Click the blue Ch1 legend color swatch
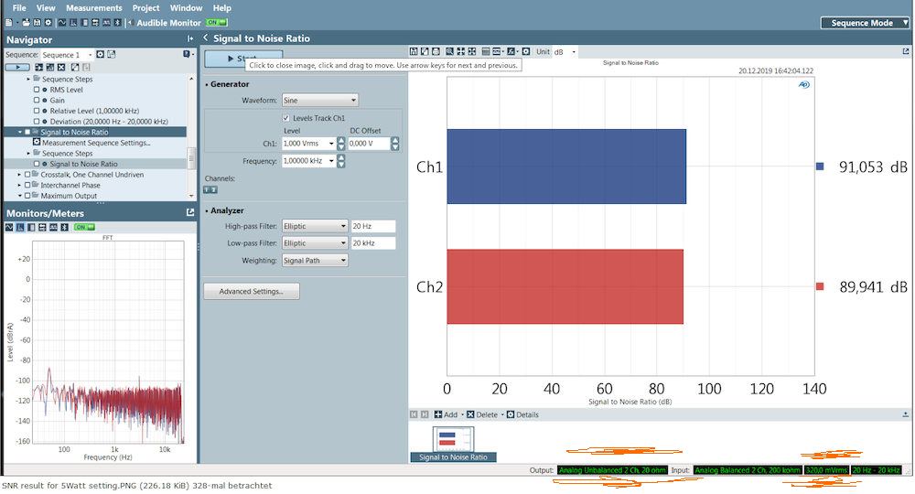The width and height of the screenshot is (915, 494). pos(820,166)
